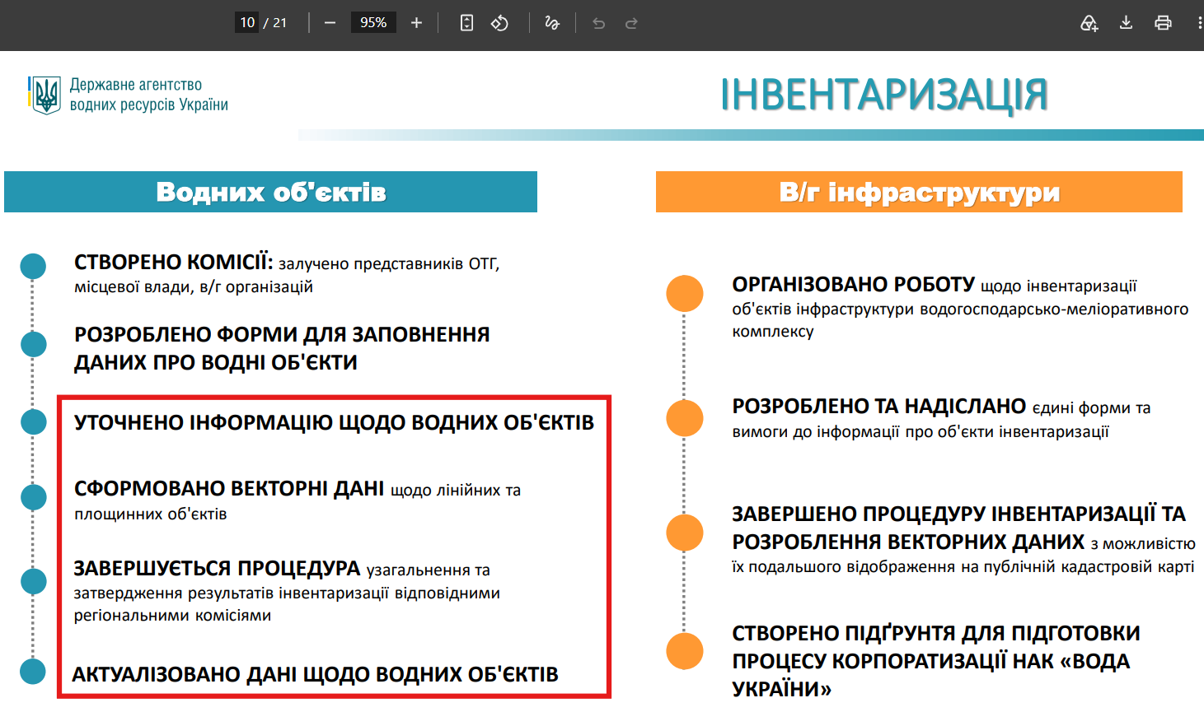
Task: Click the page number field showing 10
Action: [x=247, y=23]
